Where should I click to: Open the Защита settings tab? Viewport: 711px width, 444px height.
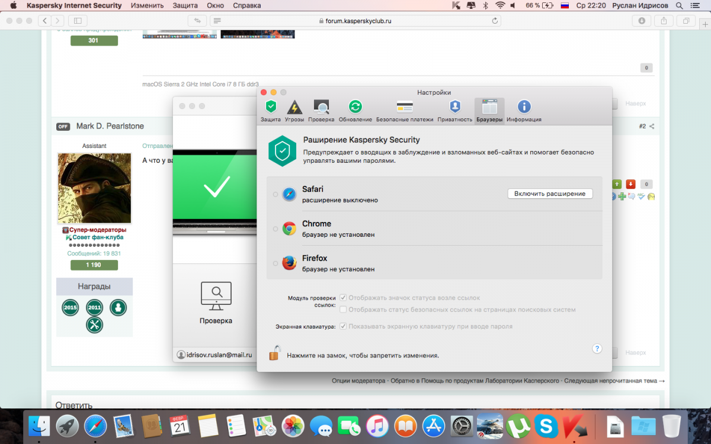[x=271, y=111]
